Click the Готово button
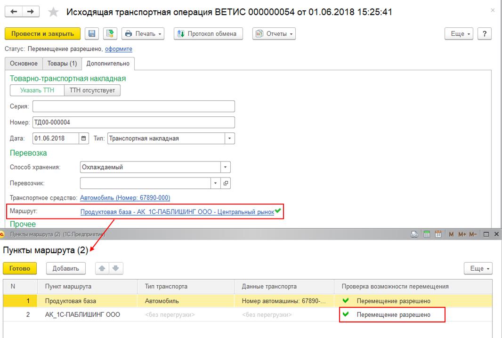 [x=20, y=268]
